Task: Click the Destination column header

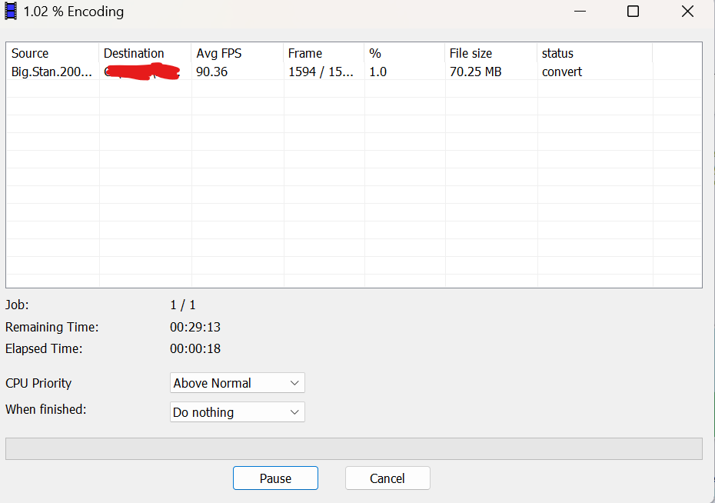Action: coord(134,53)
